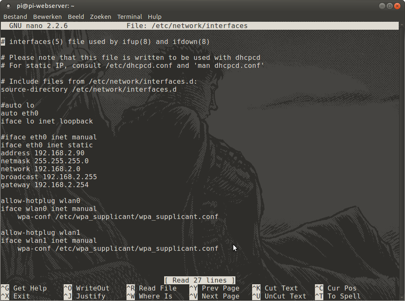
Task: Click the '#iface eth0 inet manual' line
Action: coord(49,137)
